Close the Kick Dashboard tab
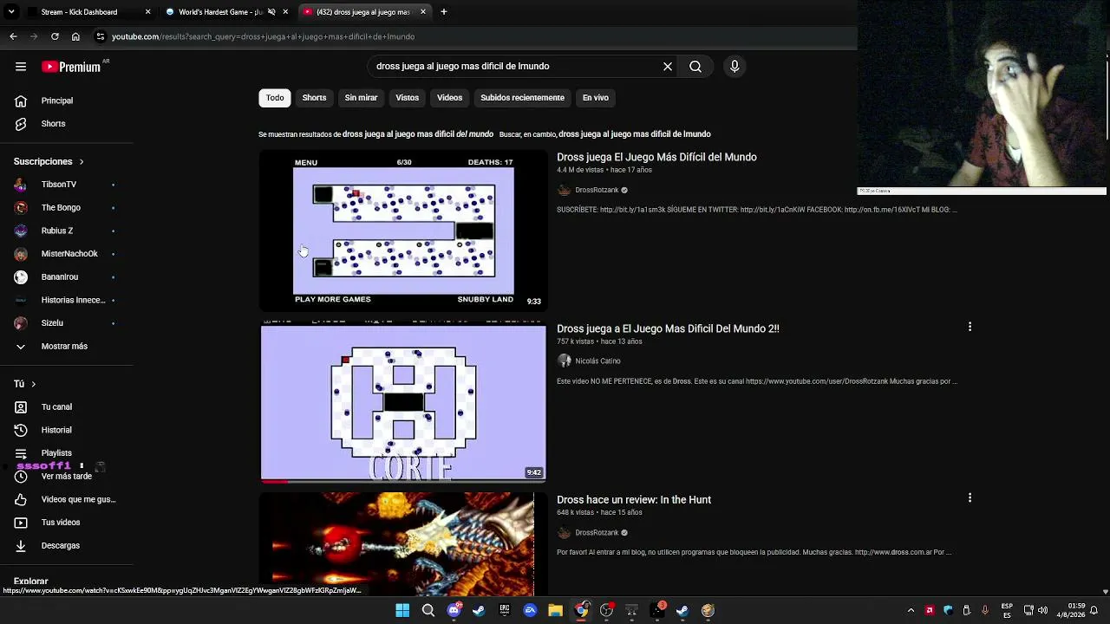The width and height of the screenshot is (1110, 624). tap(147, 12)
